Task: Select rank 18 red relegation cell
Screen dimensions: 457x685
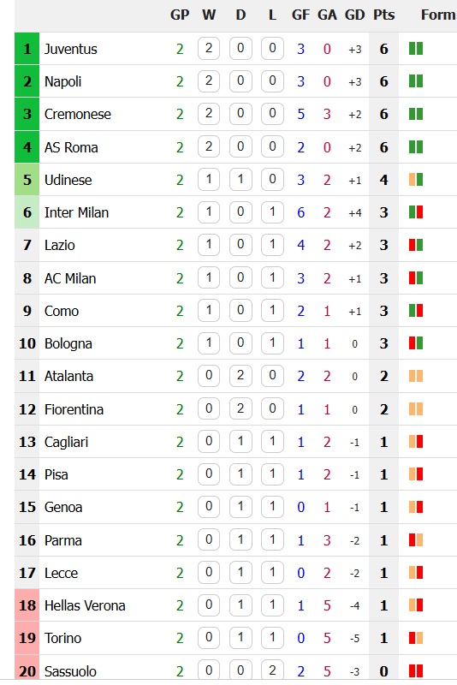Action: click(27, 605)
